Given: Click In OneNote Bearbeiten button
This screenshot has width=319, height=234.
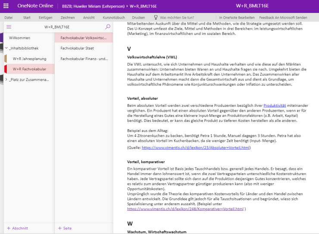Looking at the screenshot, I should 237,18.
